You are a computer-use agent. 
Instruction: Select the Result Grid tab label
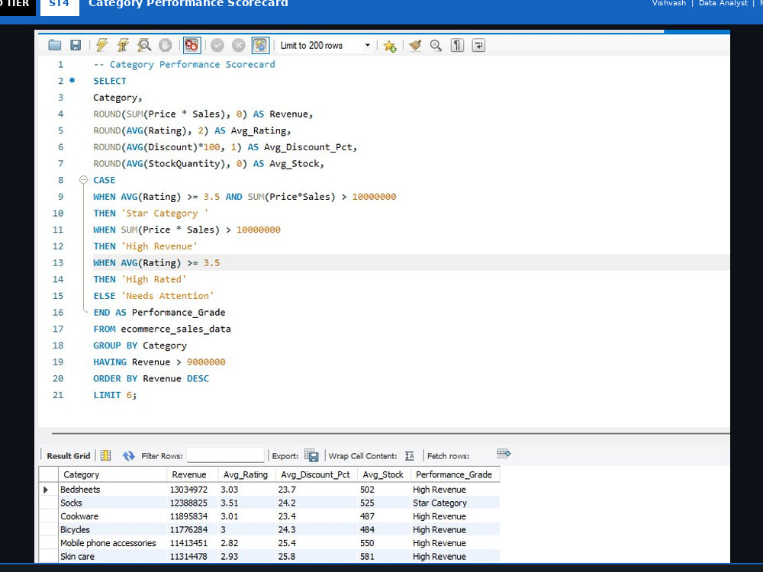coord(69,456)
